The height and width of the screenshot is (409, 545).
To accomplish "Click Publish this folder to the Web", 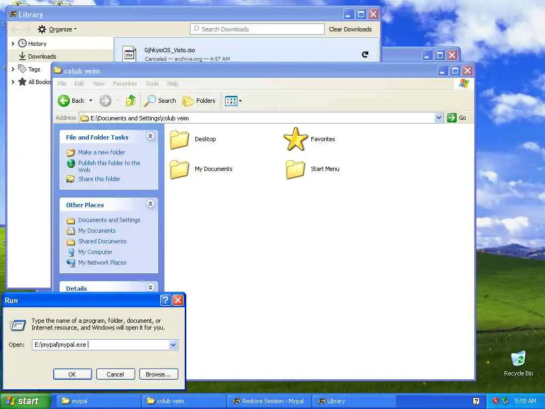I will (109, 166).
